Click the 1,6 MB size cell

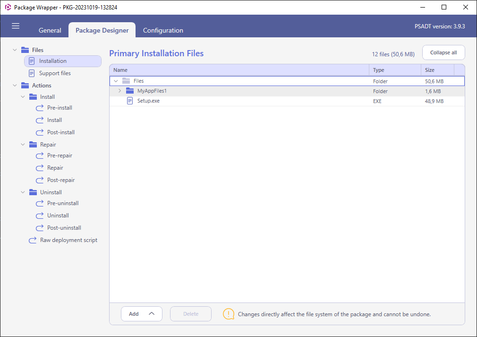pyautogui.click(x=433, y=91)
